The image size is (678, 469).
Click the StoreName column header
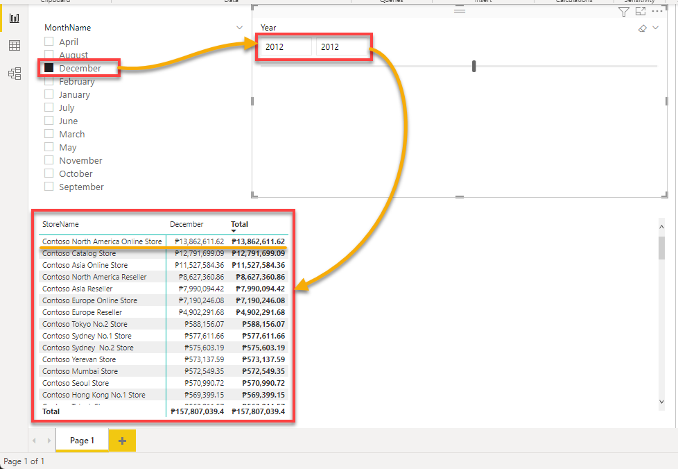(x=60, y=224)
